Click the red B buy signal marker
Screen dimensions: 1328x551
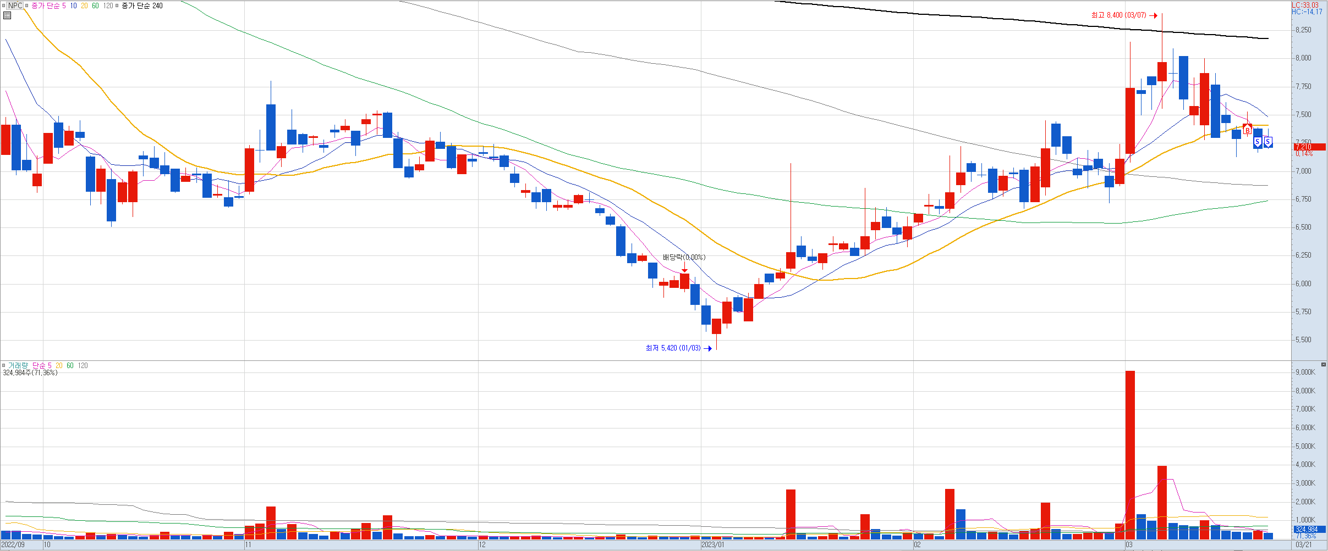(x=1247, y=130)
